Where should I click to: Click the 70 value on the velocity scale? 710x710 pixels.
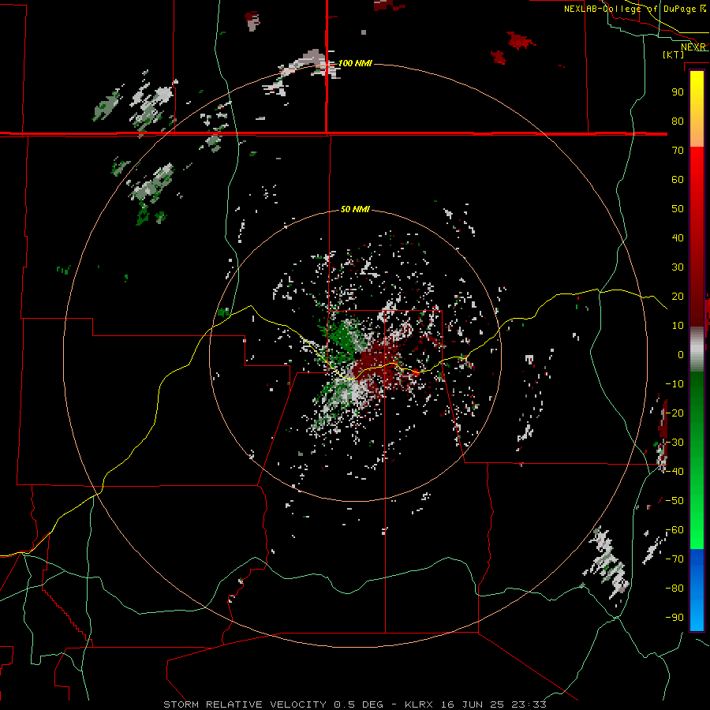pyautogui.click(x=678, y=151)
